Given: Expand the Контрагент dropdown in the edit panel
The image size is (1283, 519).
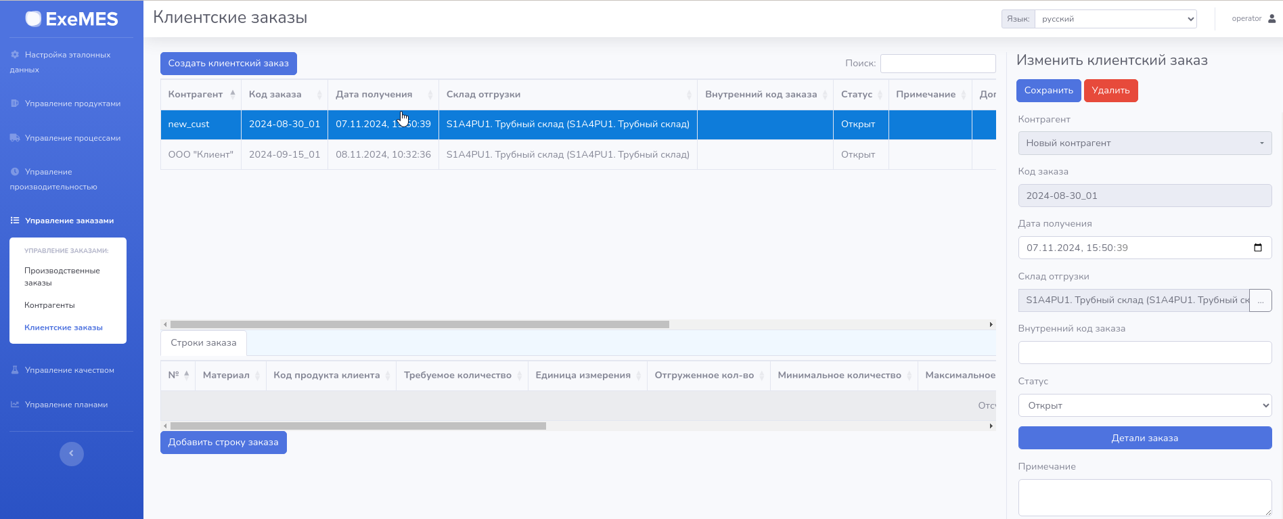Looking at the screenshot, I should 1144,143.
